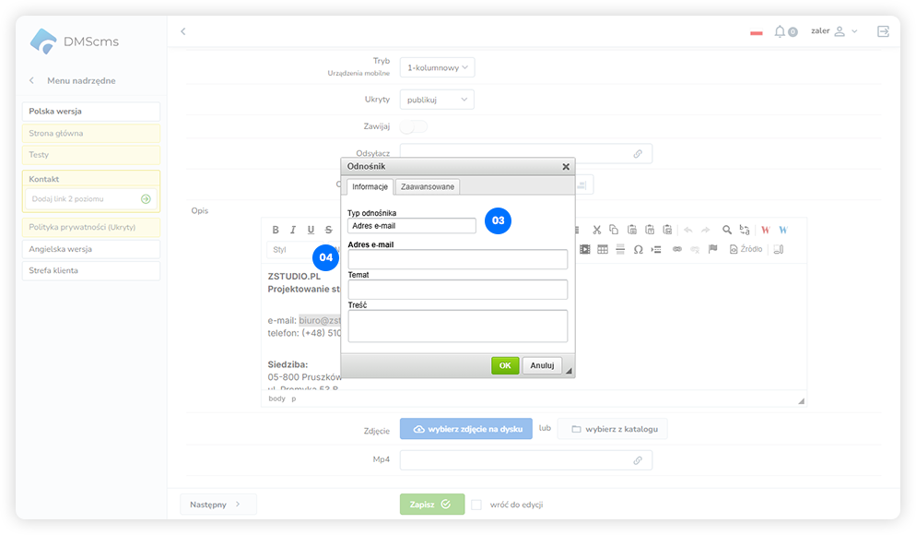Click the link icon in Mp4 field
The image size is (916, 535).
point(638,460)
